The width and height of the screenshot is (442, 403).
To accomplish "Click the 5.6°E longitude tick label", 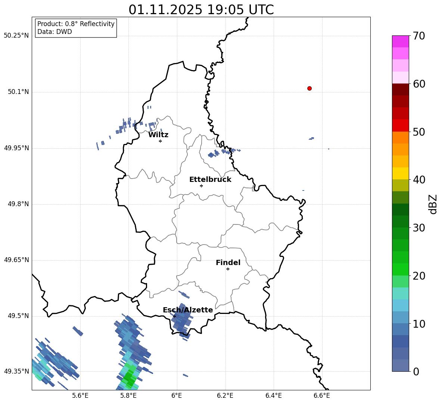I will pos(80,396).
